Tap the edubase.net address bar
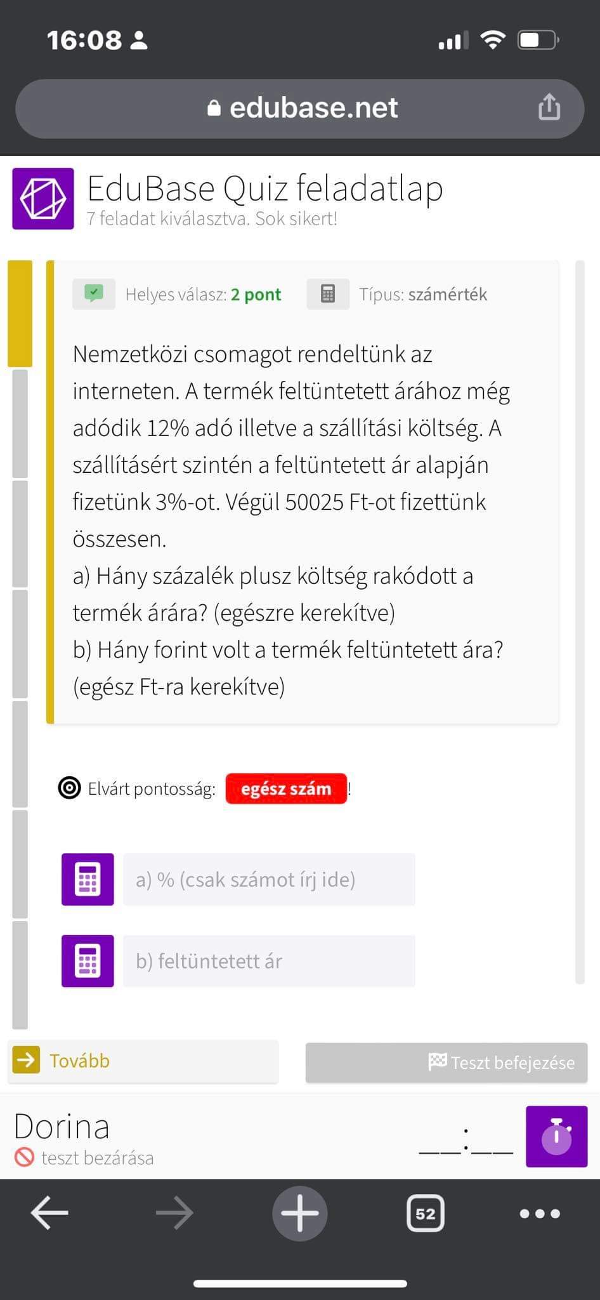 pyautogui.click(x=299, y=109)
